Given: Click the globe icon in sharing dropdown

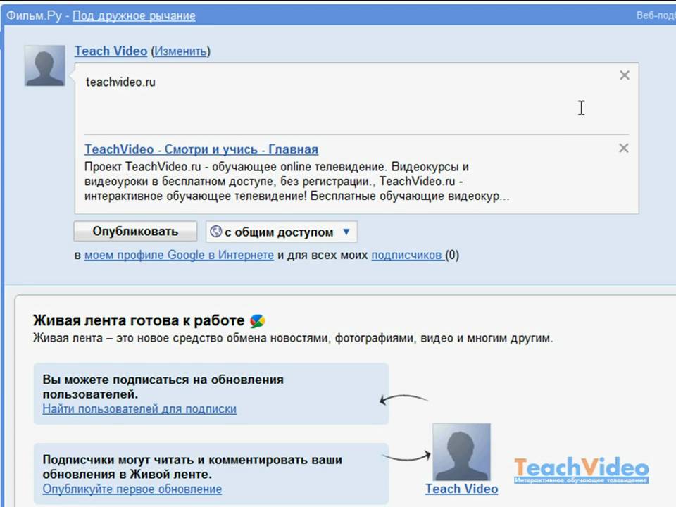Looking at the screenshot, I should click(x=215, y=232).
